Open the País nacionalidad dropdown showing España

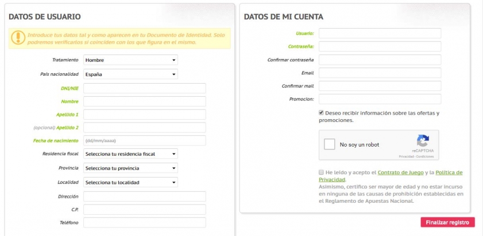(x=130, y=74)
